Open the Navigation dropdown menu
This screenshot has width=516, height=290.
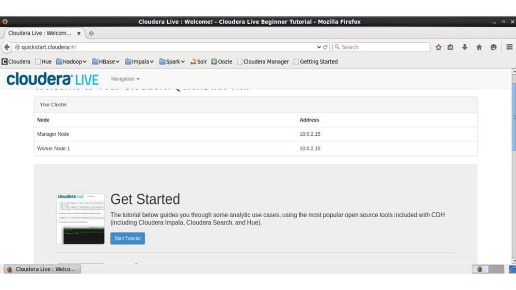click(125, 79)
